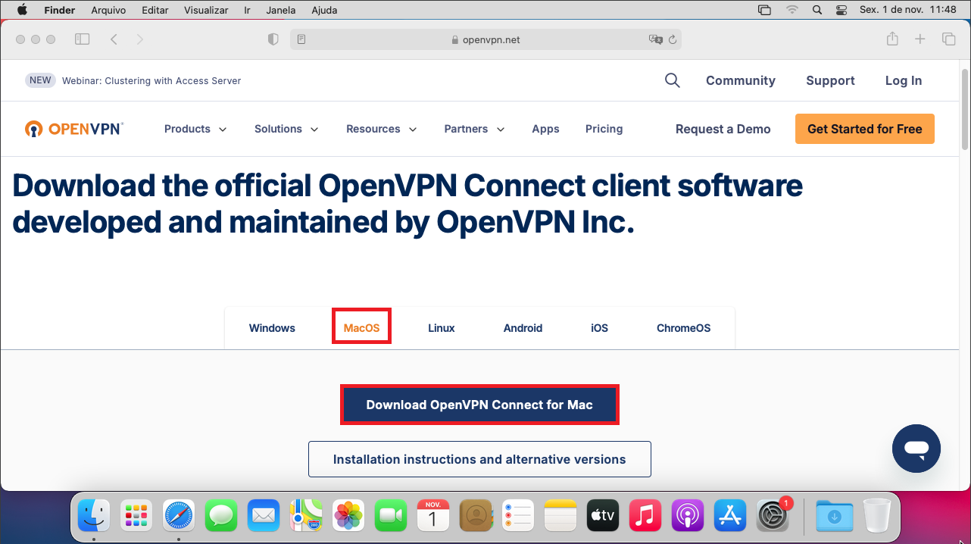Open the Janela menu

281,10
